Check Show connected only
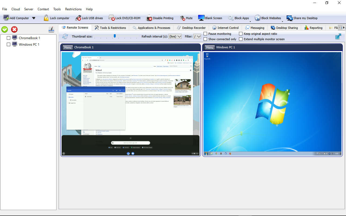This screenshot has width=346, height=216. [x=205, y=39]
